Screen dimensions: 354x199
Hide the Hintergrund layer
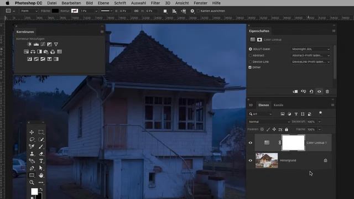pyautogui.click(x=251, y=160)
